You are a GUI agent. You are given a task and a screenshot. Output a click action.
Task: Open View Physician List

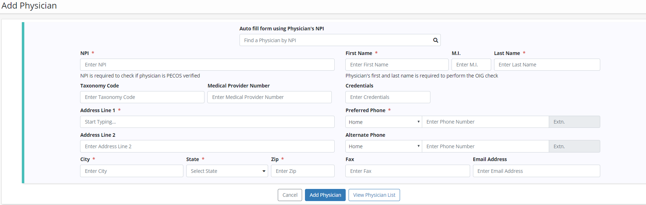374,195
